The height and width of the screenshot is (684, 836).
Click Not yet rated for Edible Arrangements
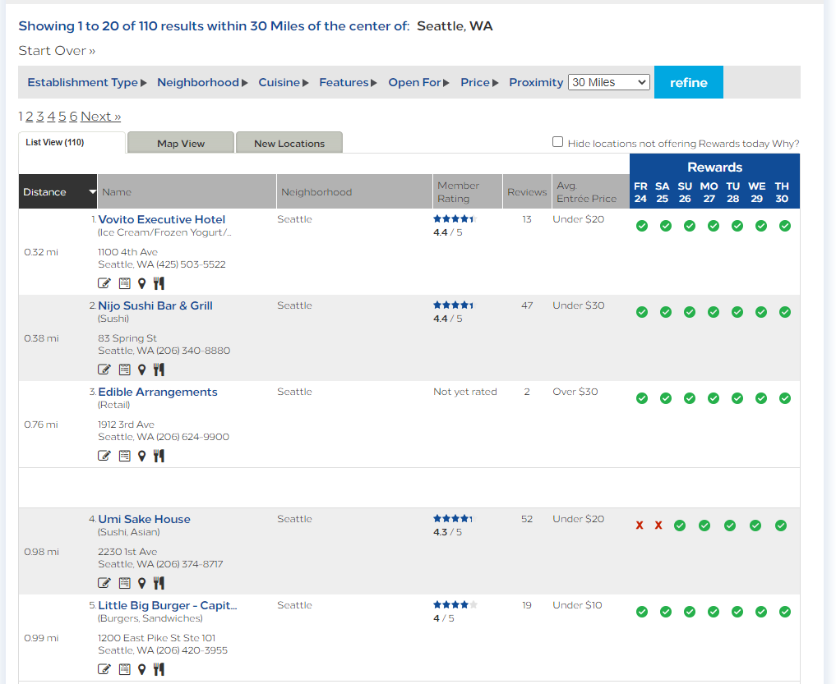pos(465,392)
